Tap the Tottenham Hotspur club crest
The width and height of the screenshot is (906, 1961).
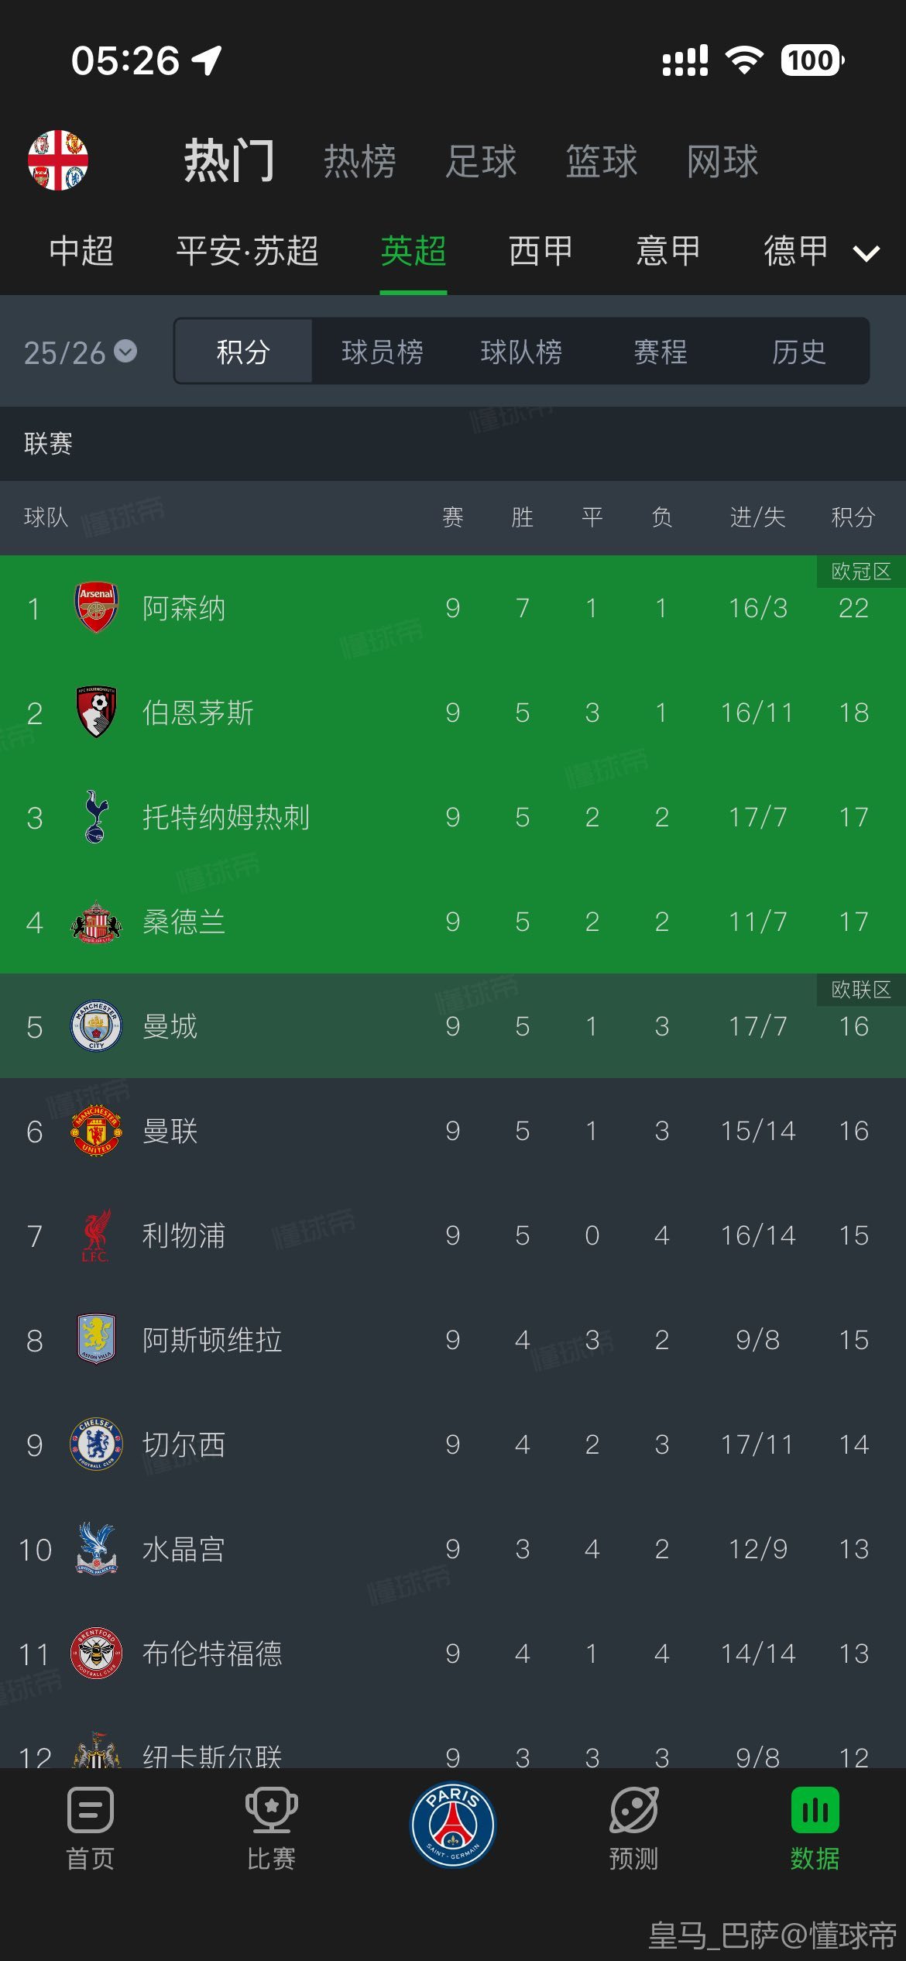96,817
